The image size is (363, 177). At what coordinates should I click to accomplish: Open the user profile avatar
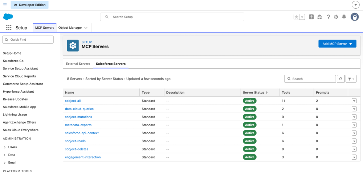click(354, 17)
